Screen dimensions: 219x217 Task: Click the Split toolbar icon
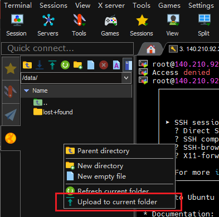click(204, 25)
